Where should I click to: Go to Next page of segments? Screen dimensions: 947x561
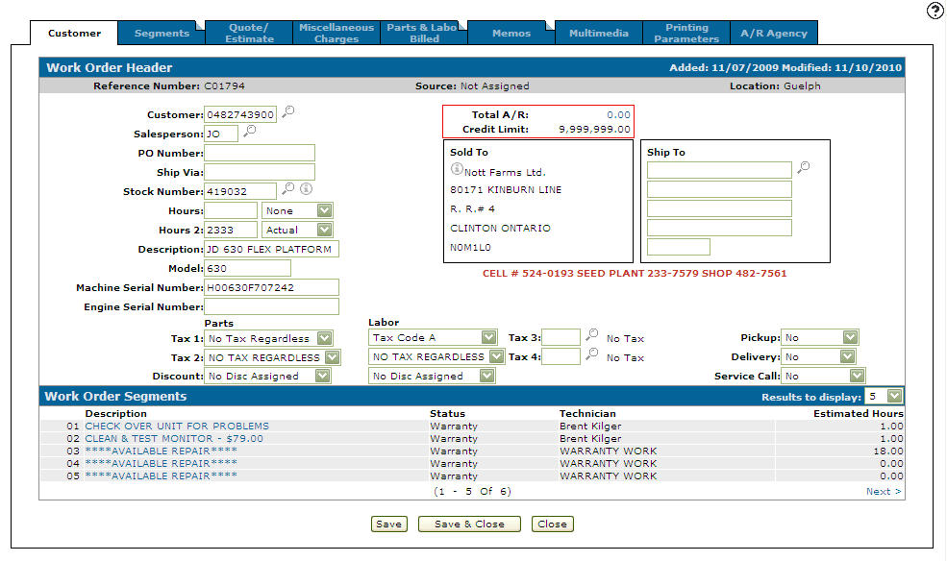884,491
